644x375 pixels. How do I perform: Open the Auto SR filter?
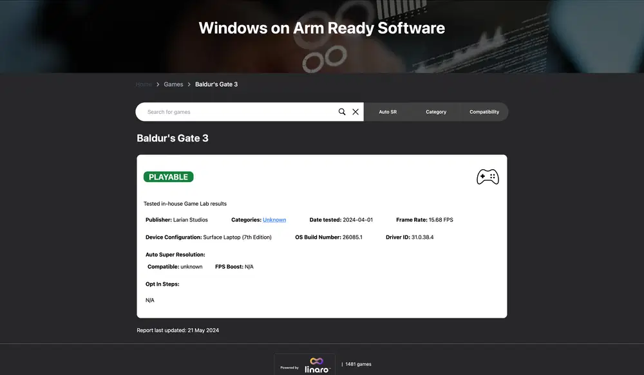point(388,111)
